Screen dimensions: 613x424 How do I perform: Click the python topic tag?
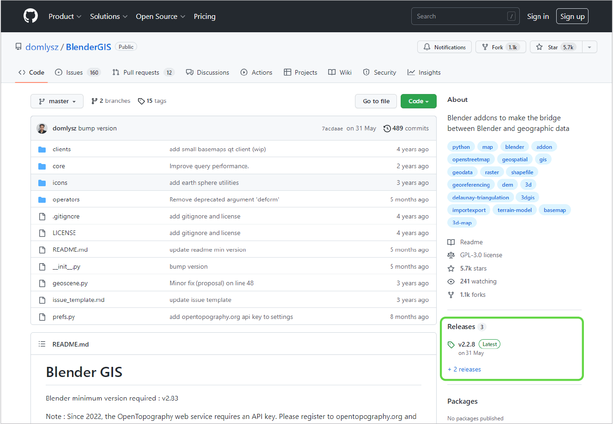[x=461, y=147]
